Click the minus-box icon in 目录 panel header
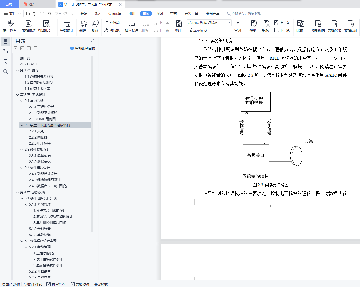Image resolution: width=360 pixels, height=287 pixels. 35,48
